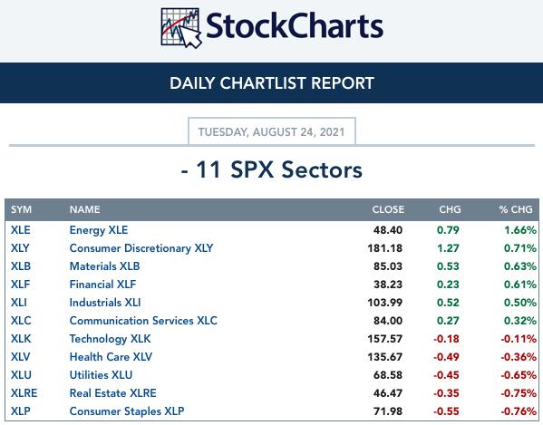Click the % CHG column header

(516, 209)
